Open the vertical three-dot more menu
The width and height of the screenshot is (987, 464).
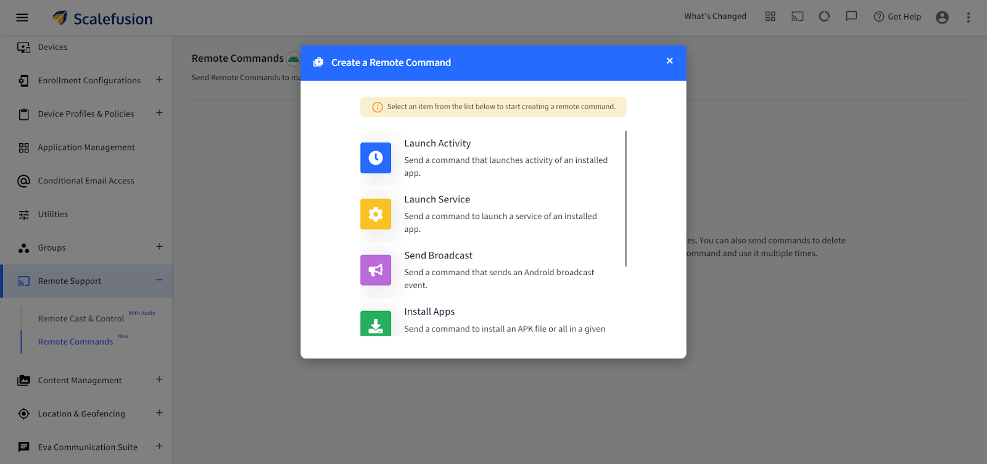[968, 17]
